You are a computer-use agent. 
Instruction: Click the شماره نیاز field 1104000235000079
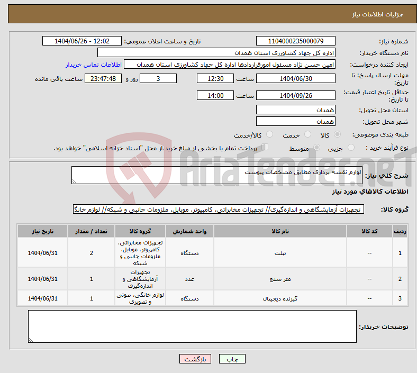point(295,41)
